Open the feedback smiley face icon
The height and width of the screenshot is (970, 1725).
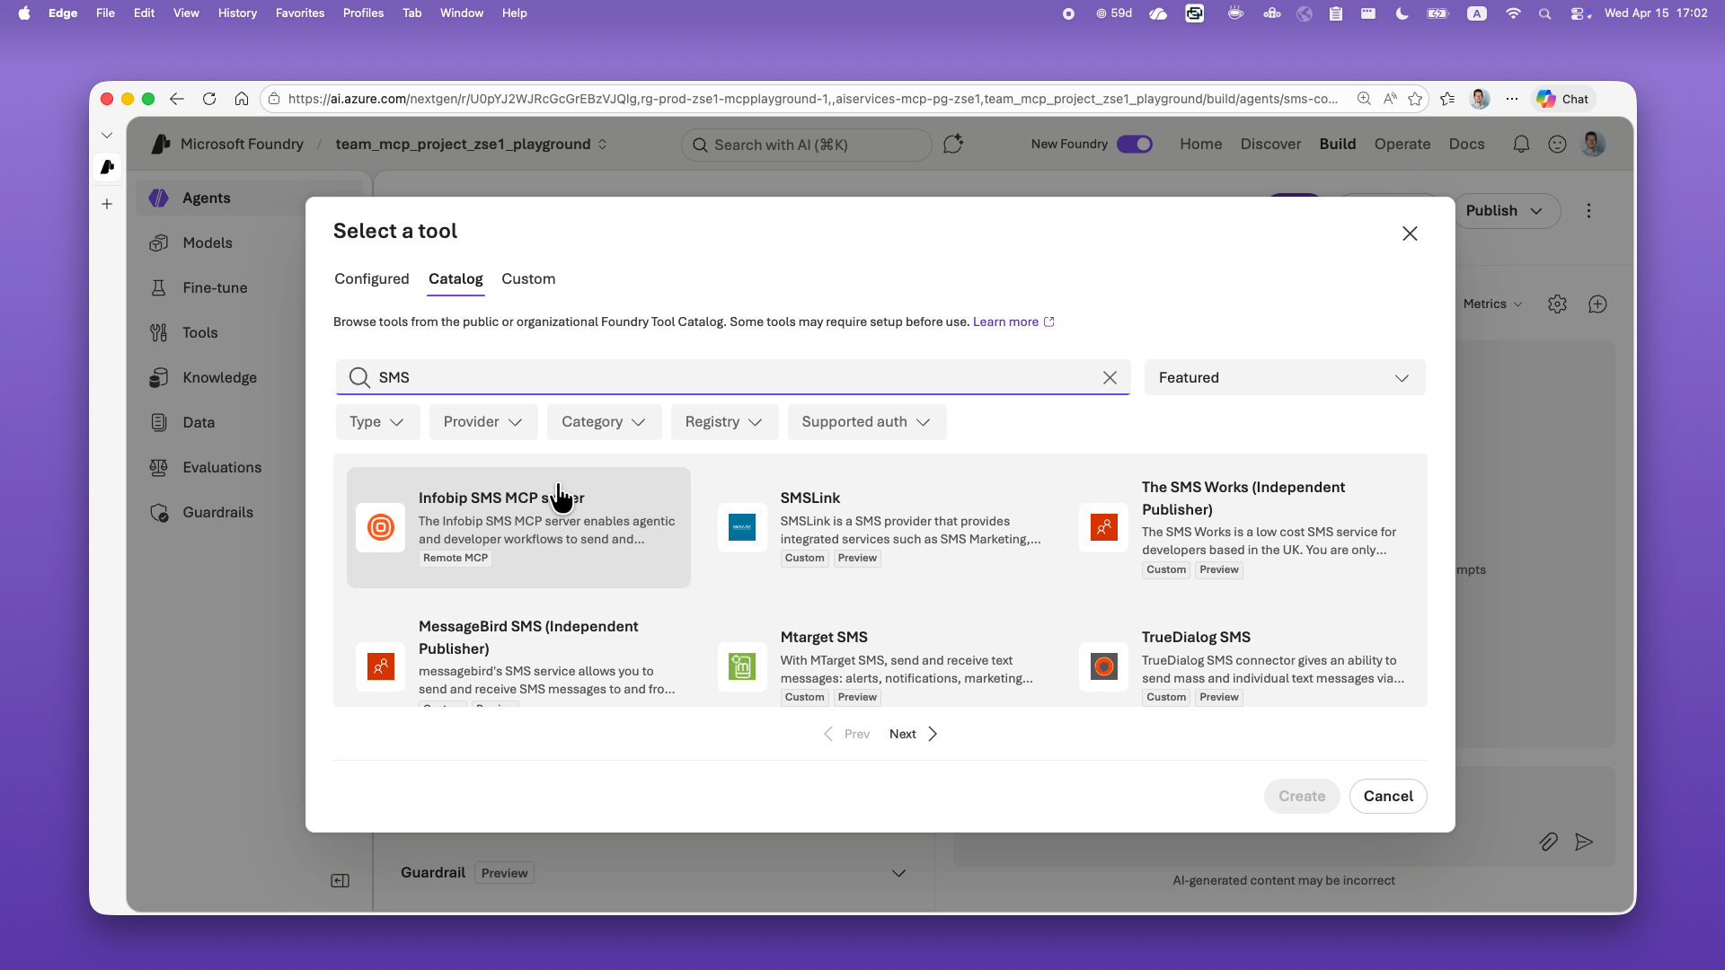pos(1557,145)
